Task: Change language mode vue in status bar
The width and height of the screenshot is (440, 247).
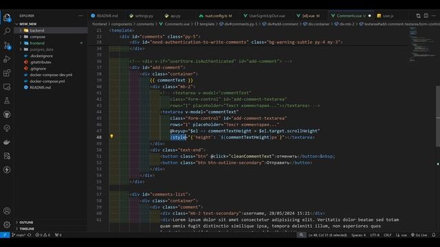Action: pos(401,235)
